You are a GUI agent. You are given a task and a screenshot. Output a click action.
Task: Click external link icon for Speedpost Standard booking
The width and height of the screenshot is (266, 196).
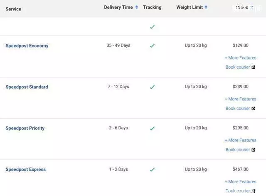click(253, 109)
